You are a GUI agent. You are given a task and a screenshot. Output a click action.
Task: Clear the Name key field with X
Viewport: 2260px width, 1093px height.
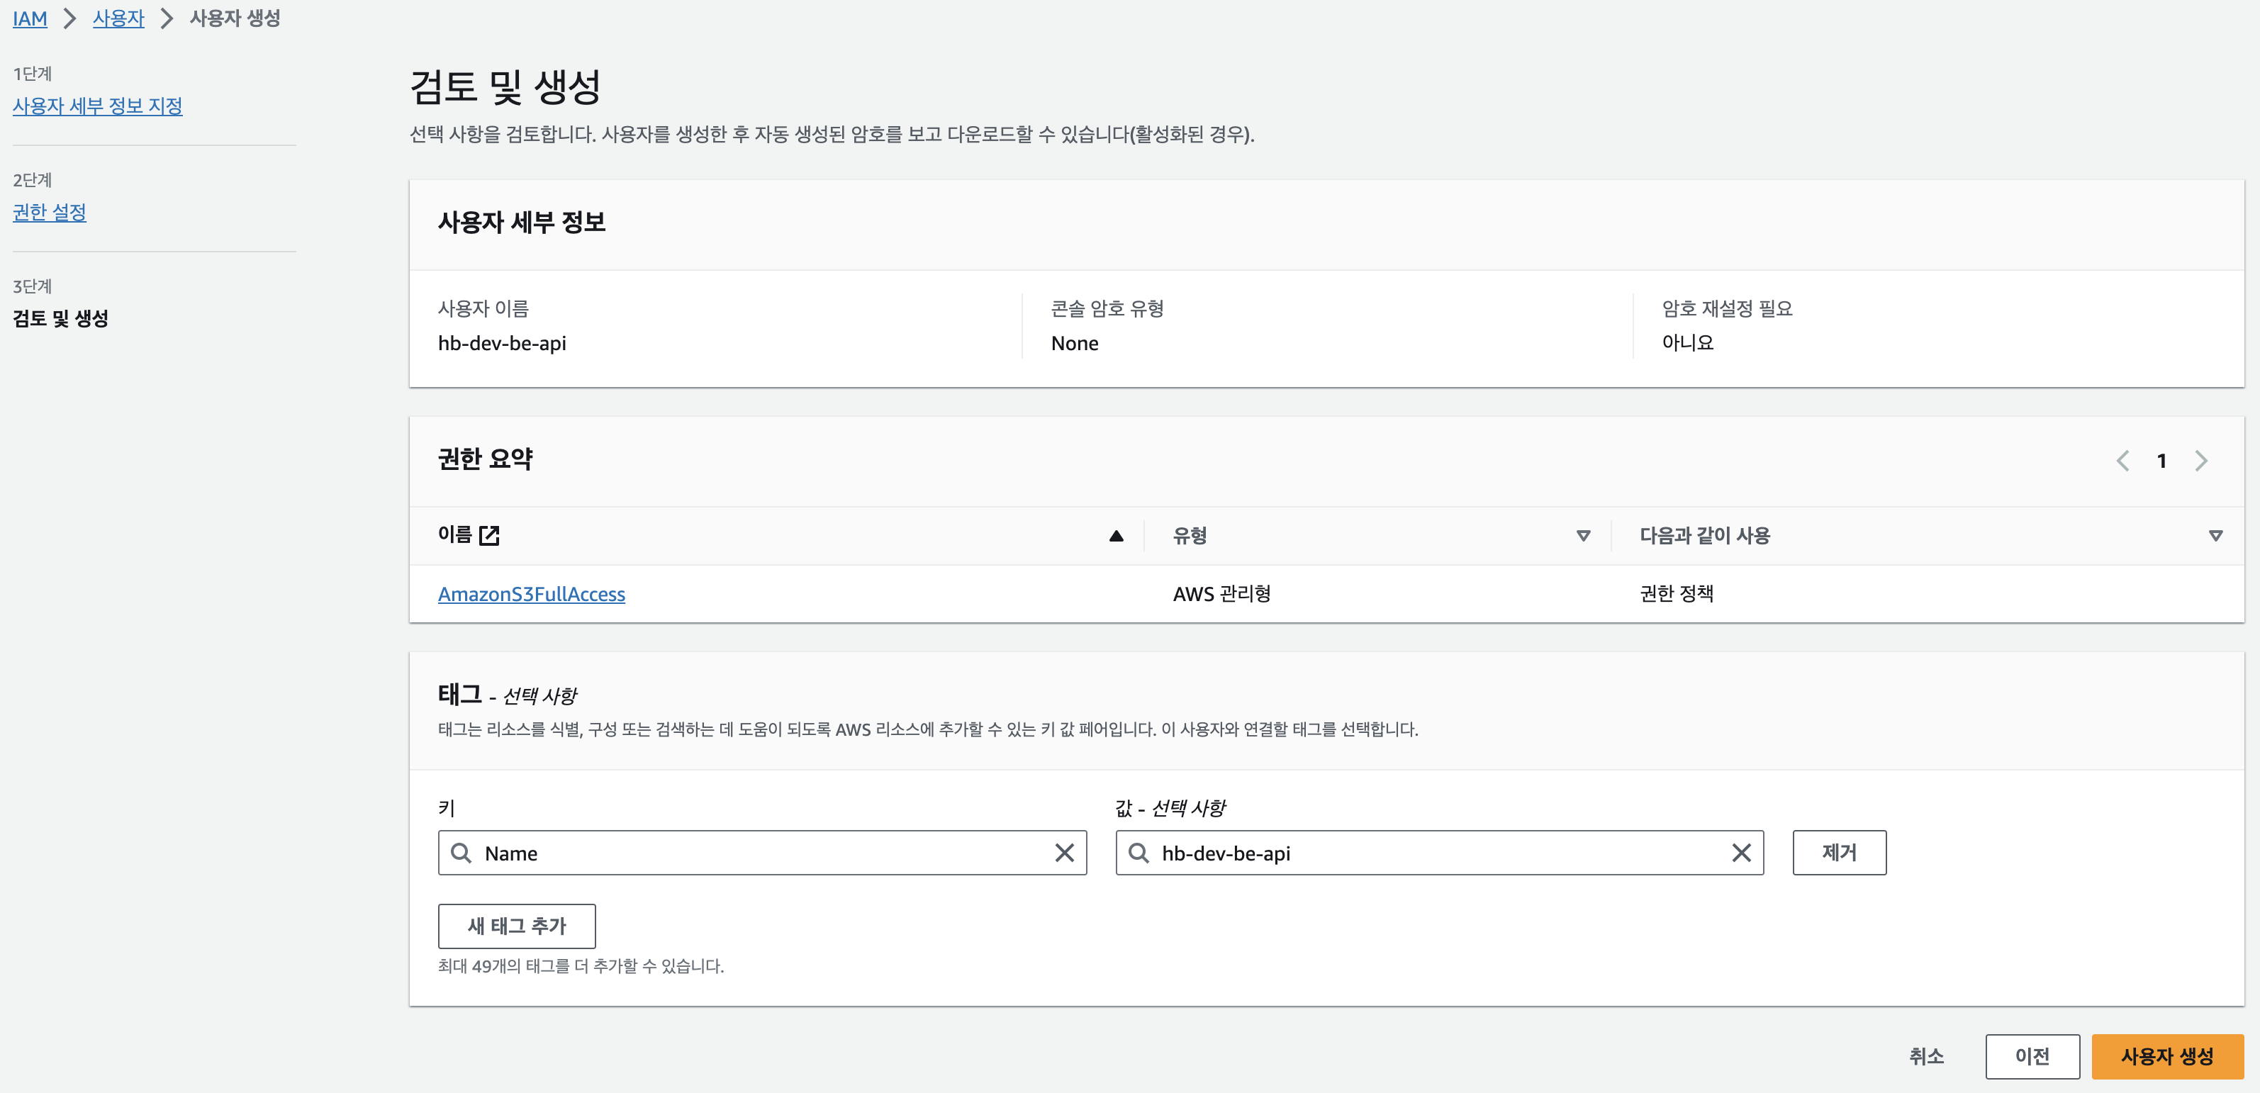1064,853
